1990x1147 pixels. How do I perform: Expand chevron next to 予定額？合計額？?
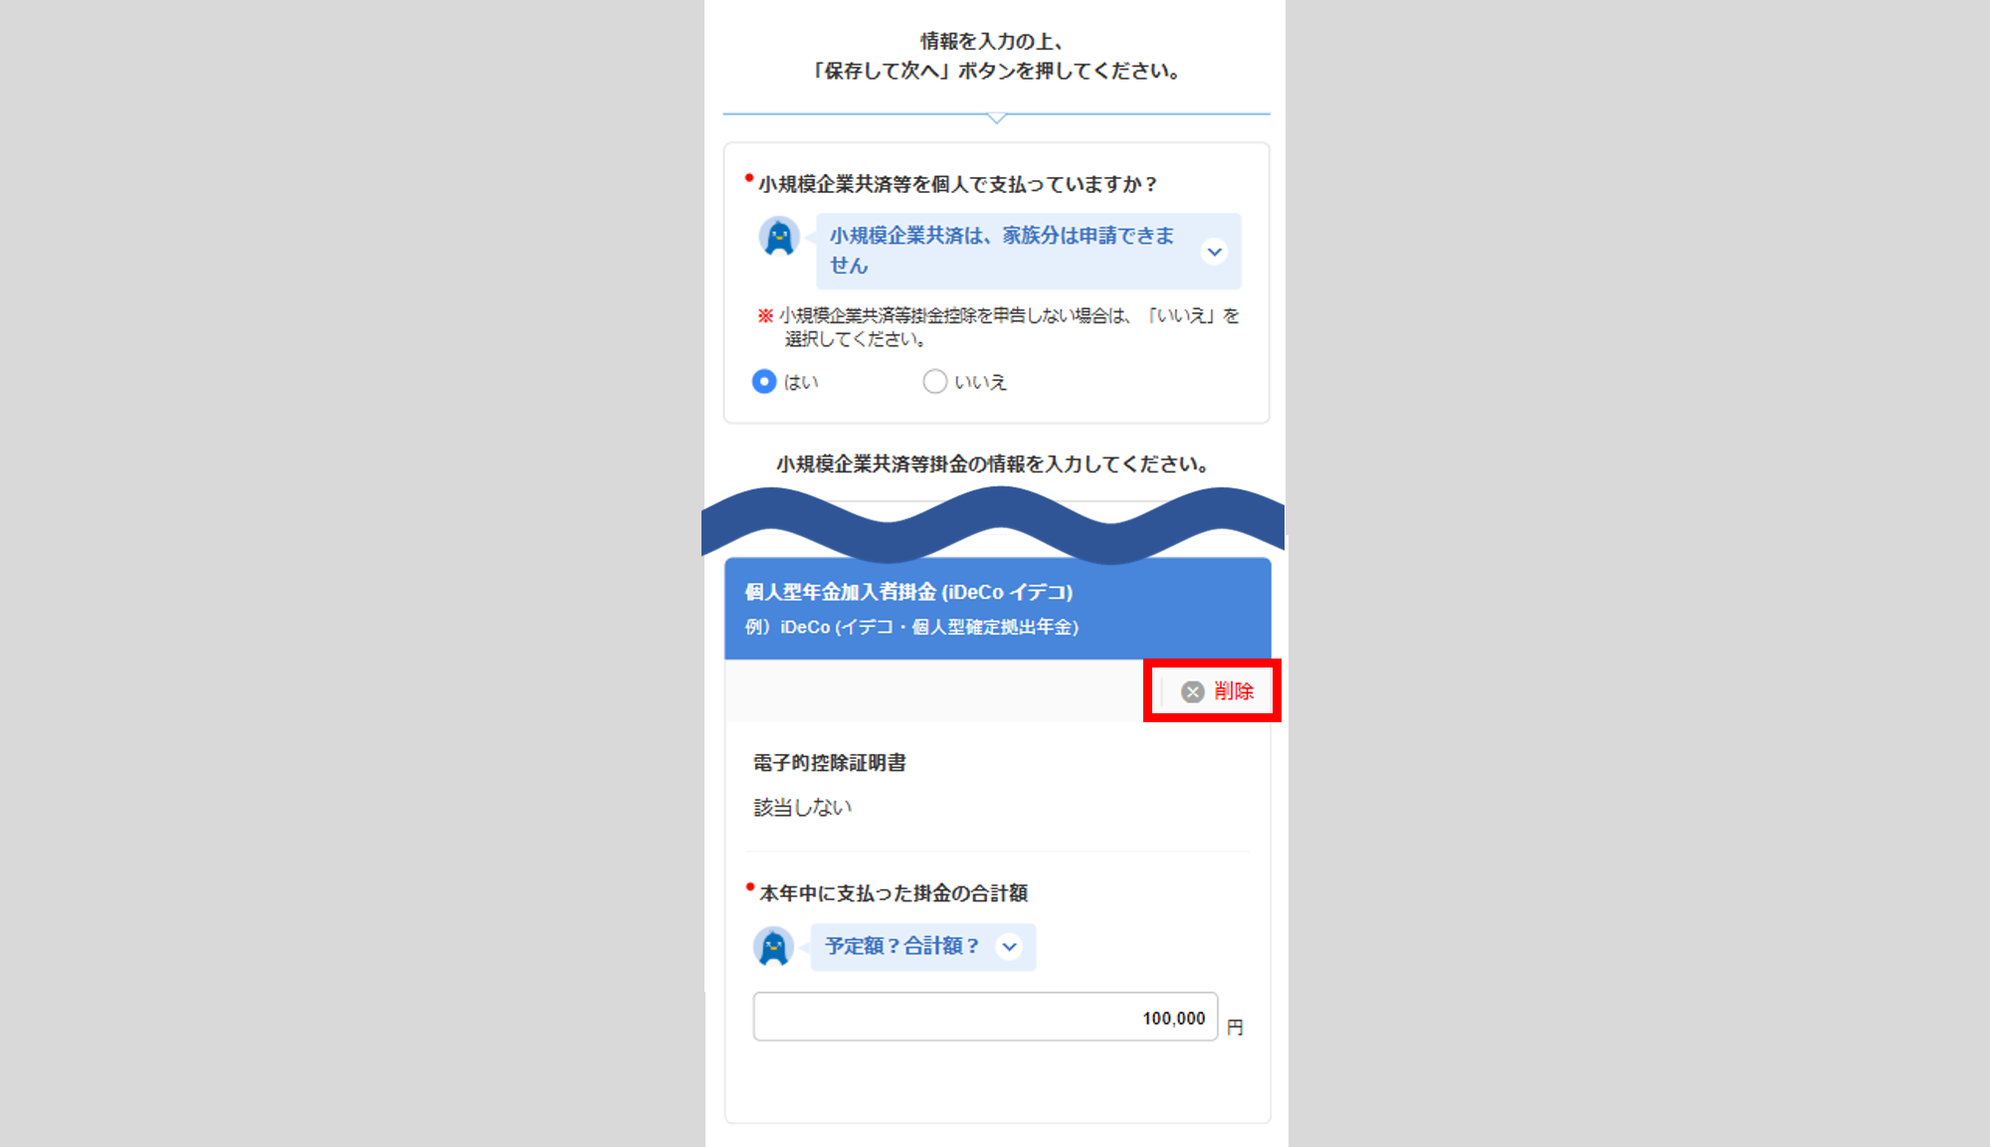(1010, 947)
